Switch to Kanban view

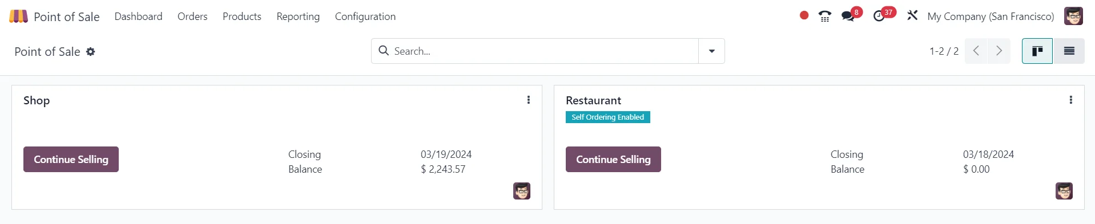coord(1037,51)
